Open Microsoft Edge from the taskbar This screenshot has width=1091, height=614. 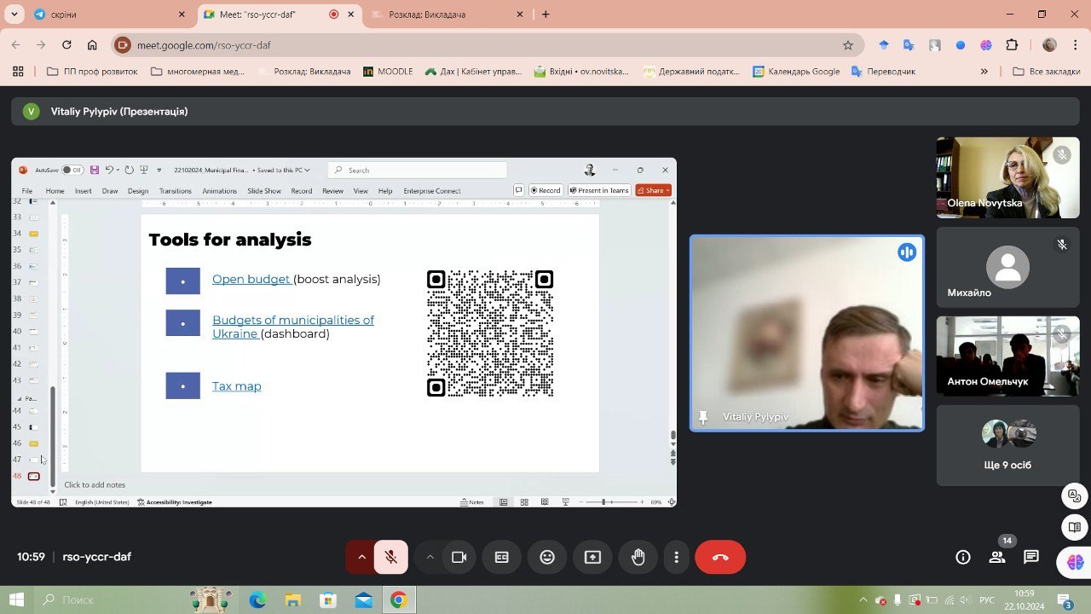coord(257,600)
